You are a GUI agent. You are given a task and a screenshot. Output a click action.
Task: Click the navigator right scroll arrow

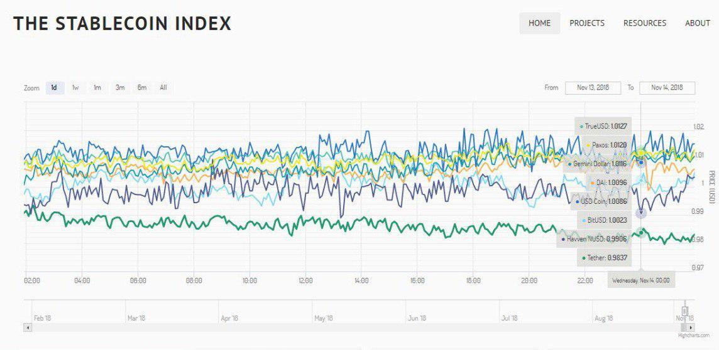click(x=691, y=327)
